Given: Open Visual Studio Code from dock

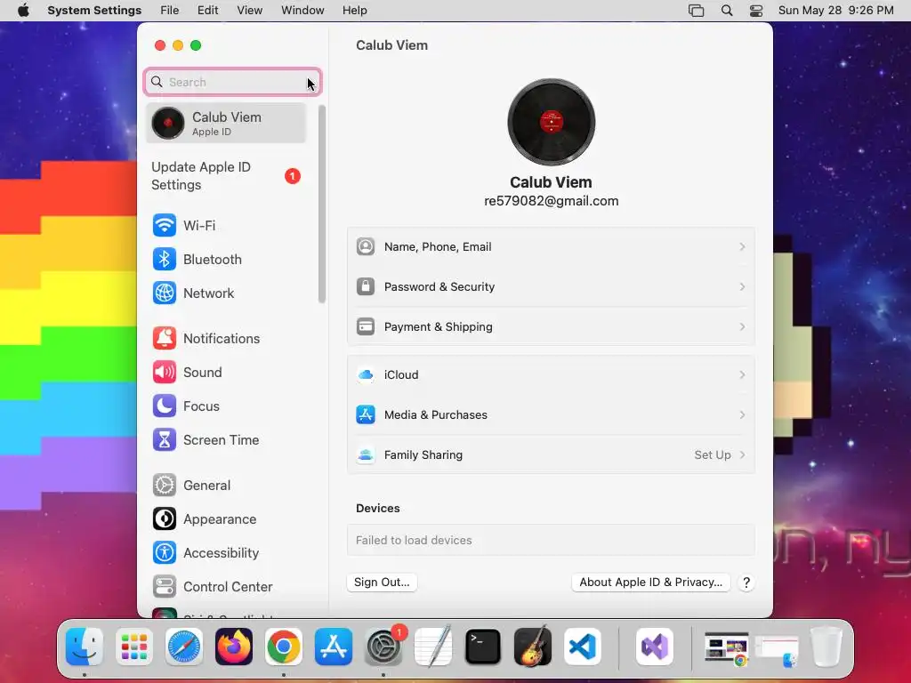Looking at the screenshot, I should [x=582, y=647].
